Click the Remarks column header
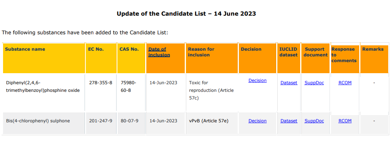Screen dimensions: 392x149 point(373,49)
